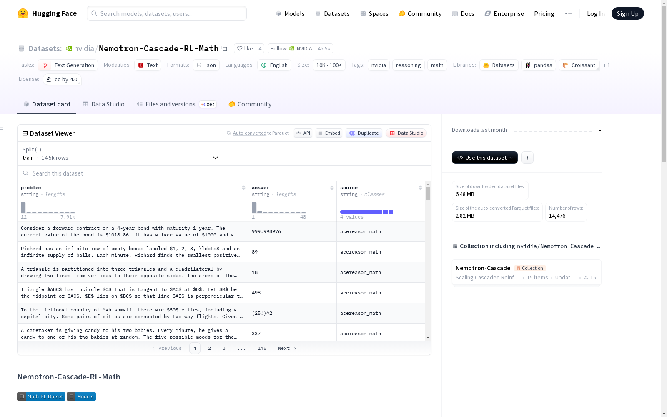Open the Use this dataset dropdown
The height and width of the screenshot is (417, 667).
(x=485, y=158)
